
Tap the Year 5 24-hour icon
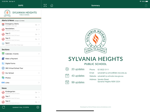tap(3, 39)
